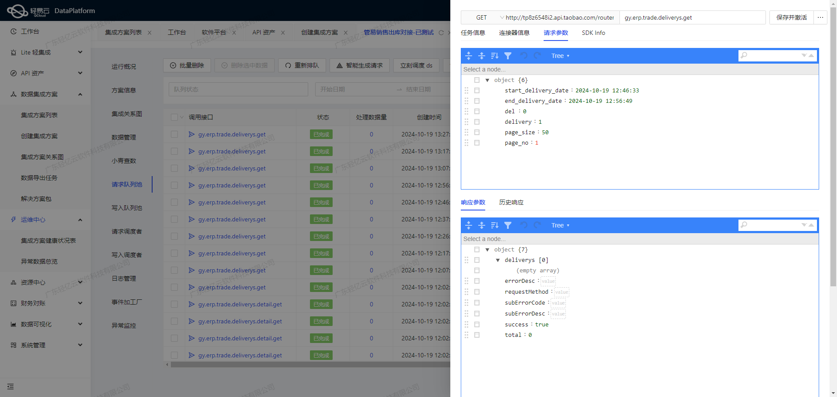Check the row created at 2024-10-19 12:56
837x397 pixels.
[174, 185]
